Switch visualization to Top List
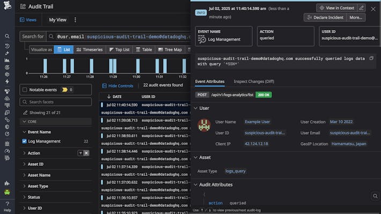The image size is (381, 214). [119, 49]
